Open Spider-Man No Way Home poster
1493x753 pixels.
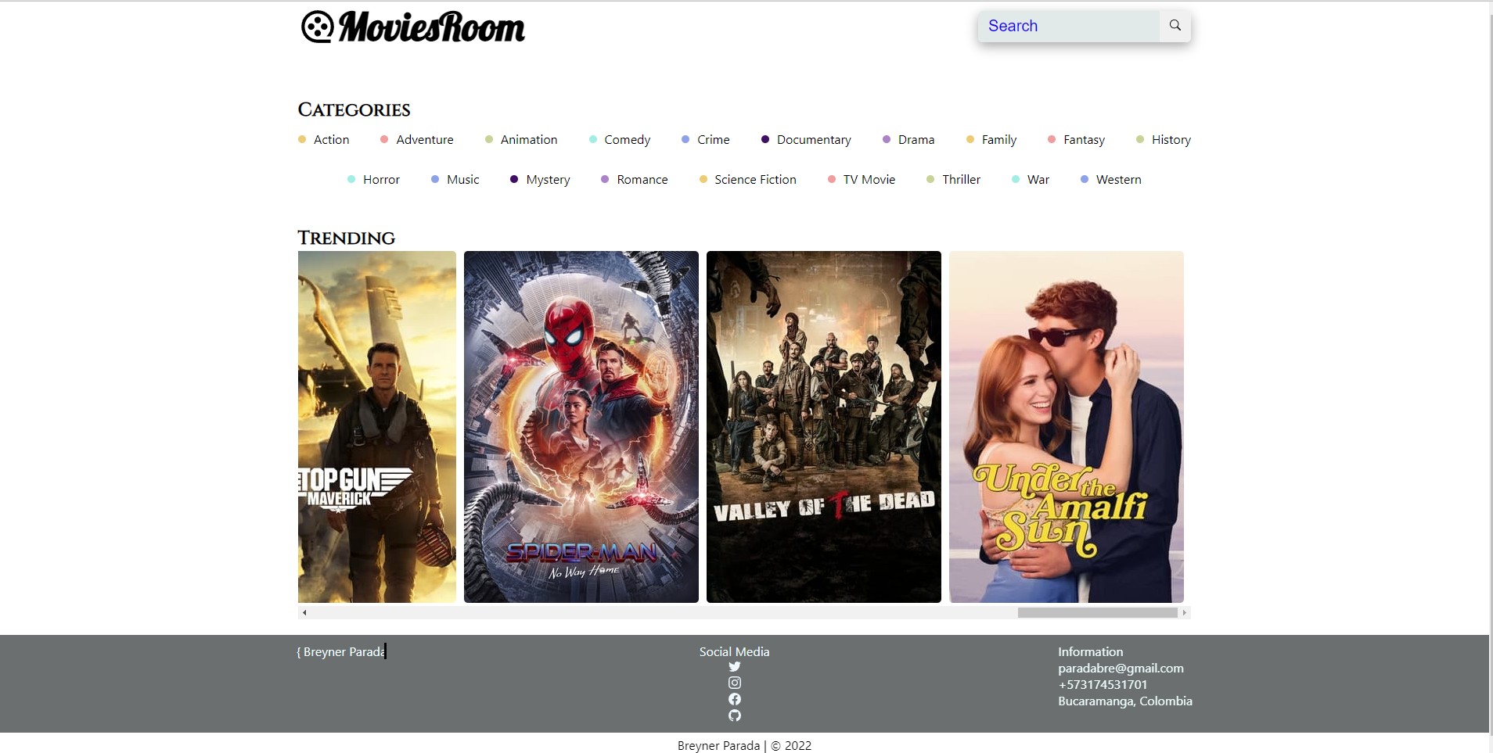click(581, 427)
